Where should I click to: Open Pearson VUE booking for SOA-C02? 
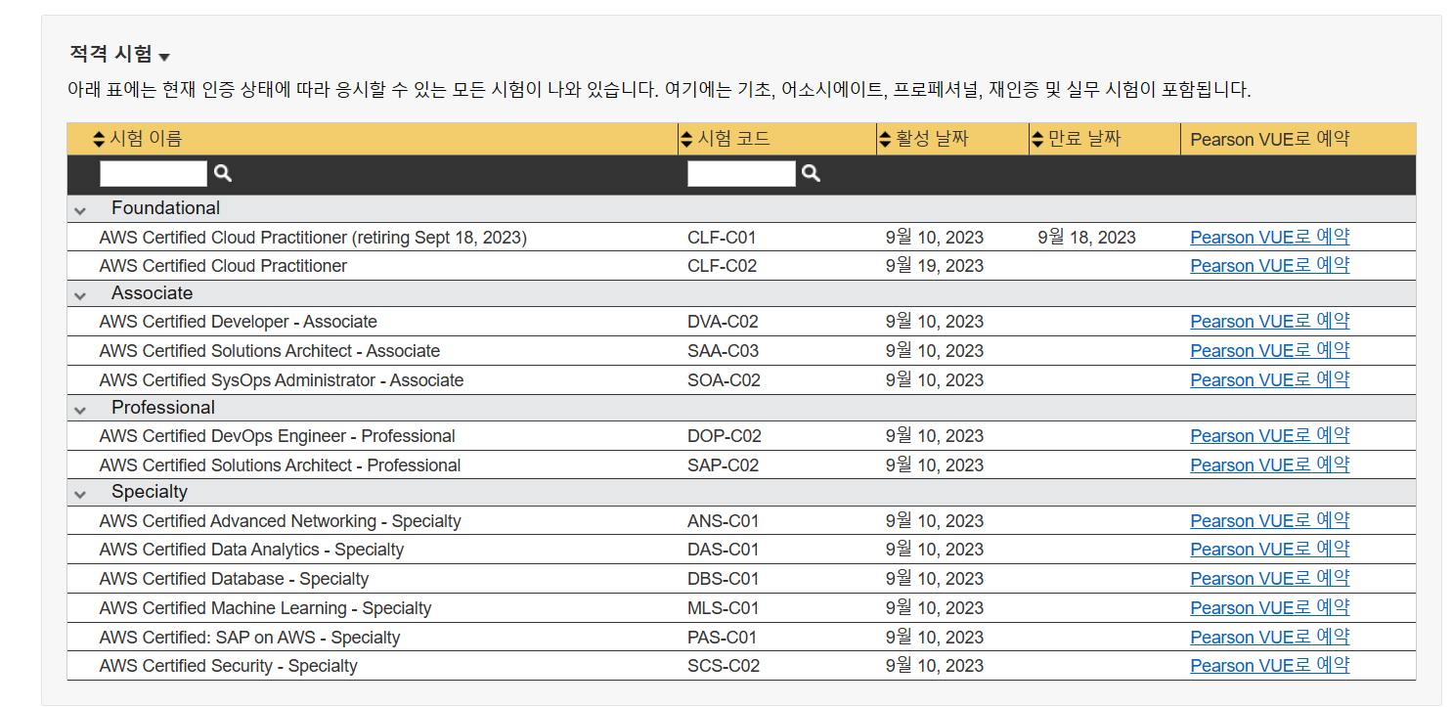[1269, 380]
